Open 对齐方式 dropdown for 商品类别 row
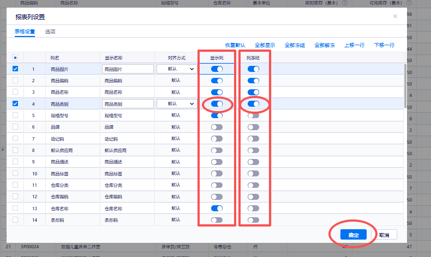The height and width of the screenshot is (257, 431). coord(176,103)
